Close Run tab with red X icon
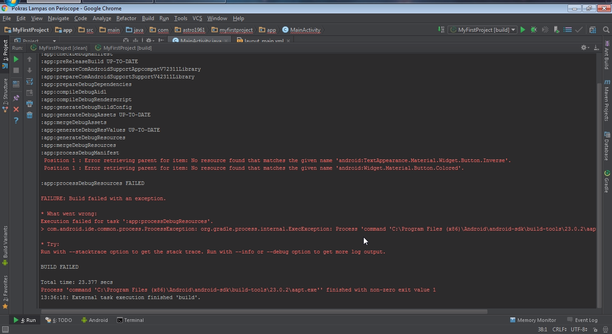Image resolution: width=612 pixels, height=334 pixels. (x=16, y=109)
